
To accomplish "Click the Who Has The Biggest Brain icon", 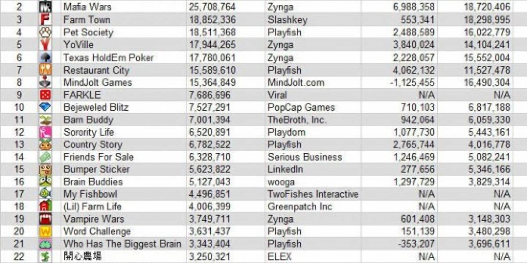I will pyautogui.click(x=45, y=244).
